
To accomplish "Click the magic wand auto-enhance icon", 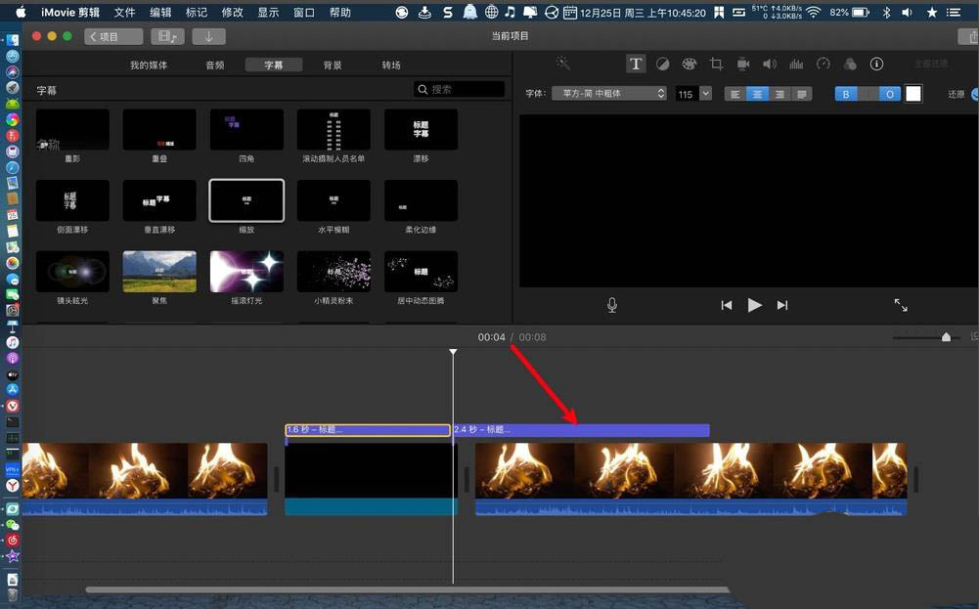I will 562,63.
